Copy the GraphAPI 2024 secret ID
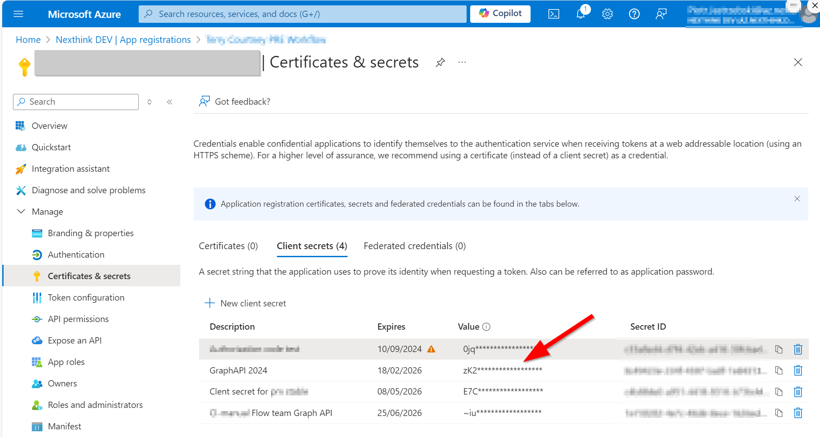 click(779, 370)
